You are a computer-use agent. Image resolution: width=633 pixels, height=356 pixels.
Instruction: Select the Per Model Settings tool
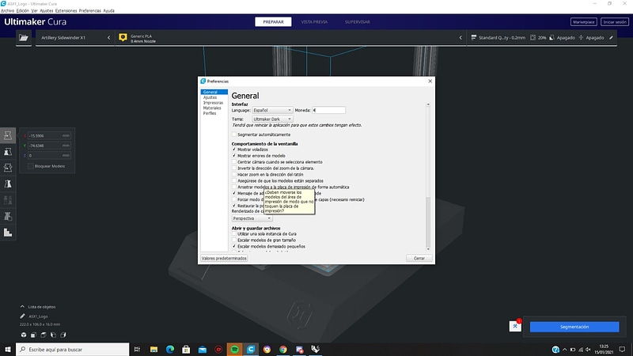pyautogui.click(x=8, y=200)
